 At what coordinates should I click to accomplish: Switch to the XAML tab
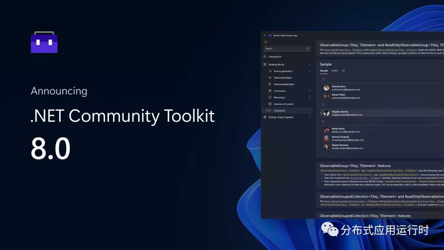coord(335,71)
